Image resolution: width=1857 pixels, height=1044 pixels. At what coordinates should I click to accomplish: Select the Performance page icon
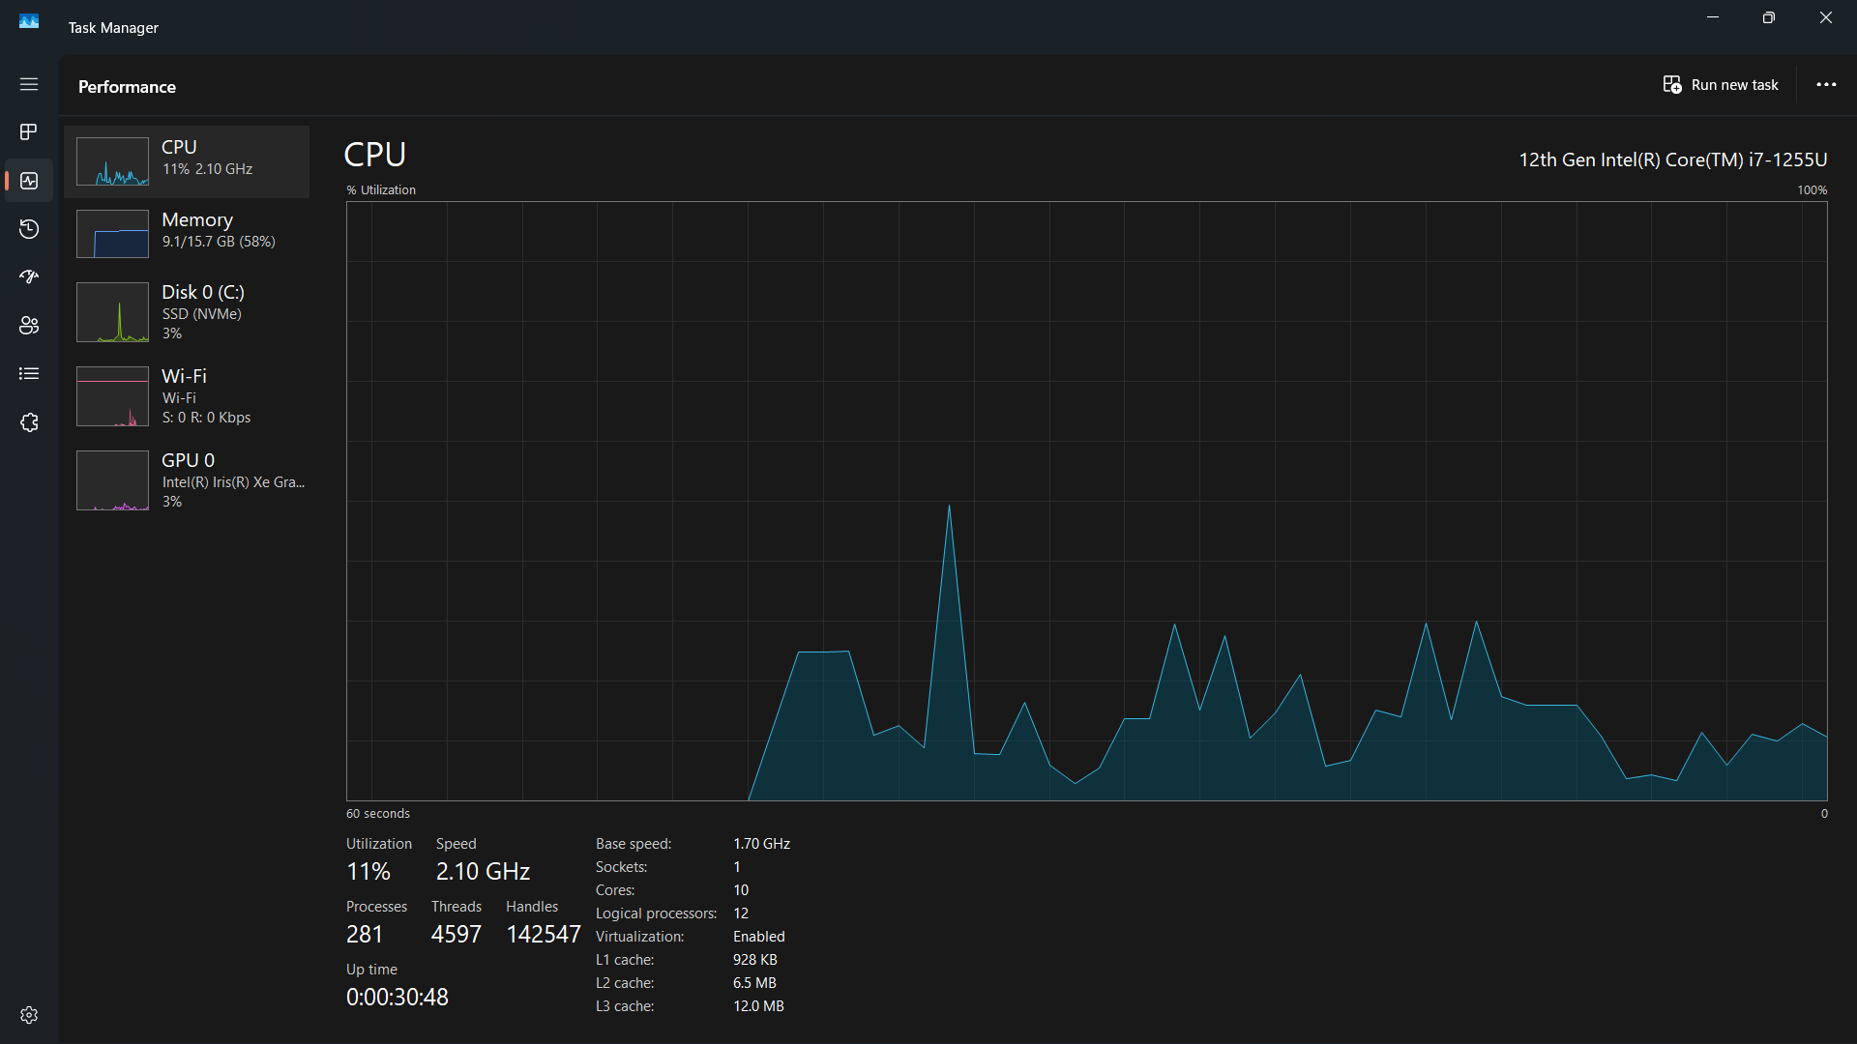[29, 181]
